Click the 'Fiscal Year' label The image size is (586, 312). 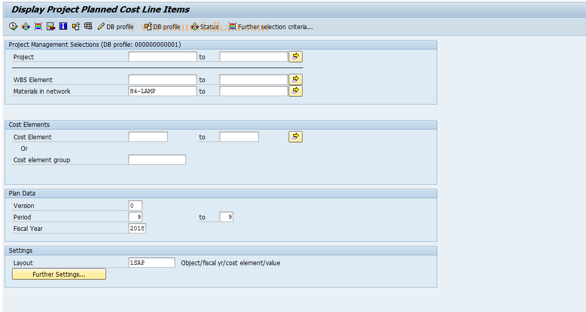(x=28, y=229)
